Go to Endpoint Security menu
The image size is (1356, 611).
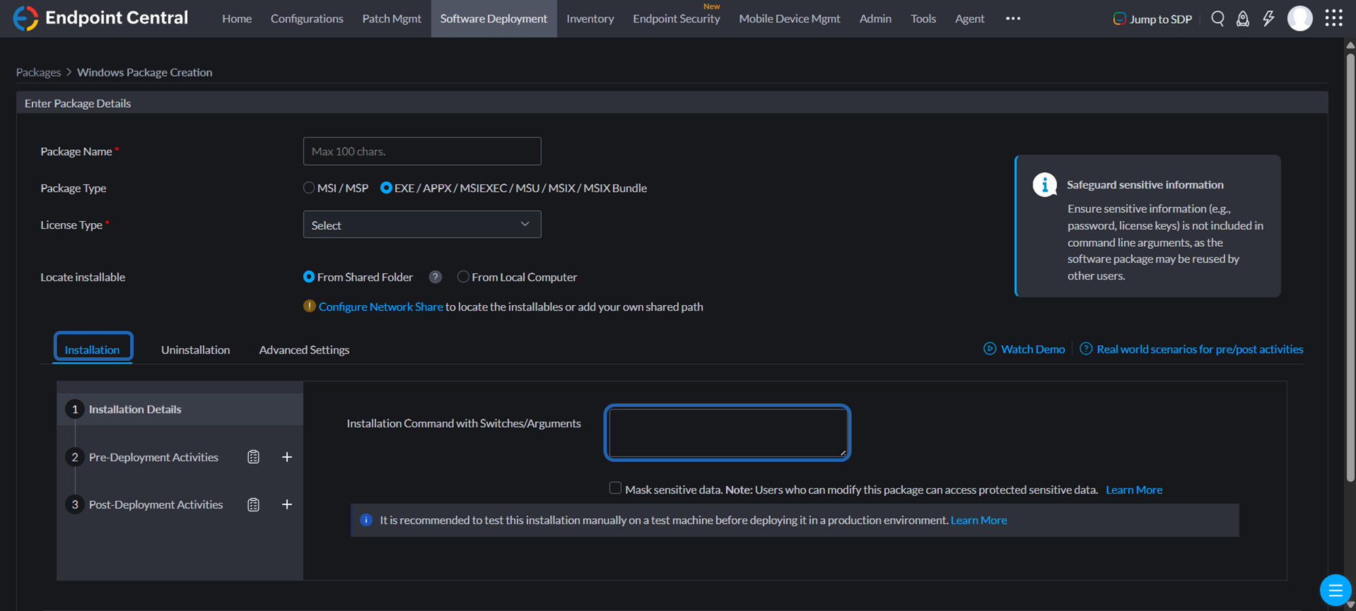677,18
